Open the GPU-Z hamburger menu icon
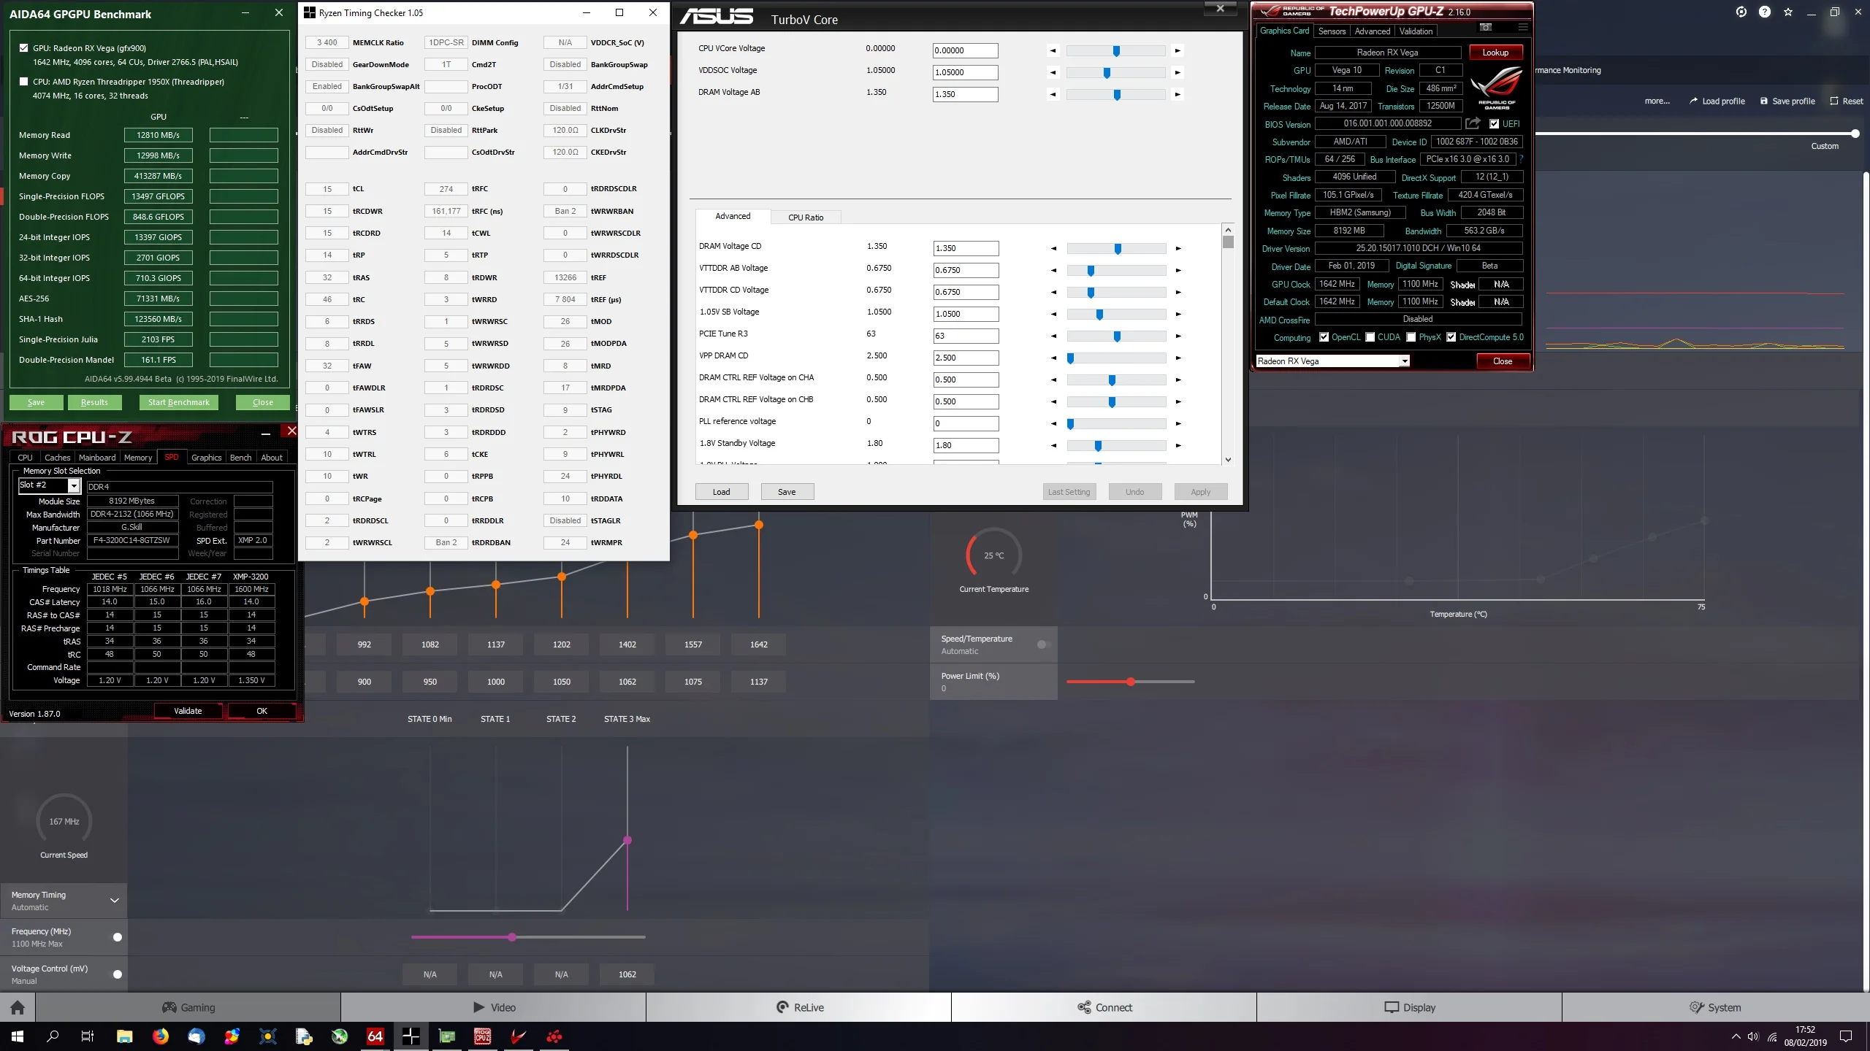The height and width of the screenshot is (1051, 1870). (1523, 28)
